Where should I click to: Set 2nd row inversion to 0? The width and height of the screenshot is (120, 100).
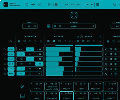30,64
